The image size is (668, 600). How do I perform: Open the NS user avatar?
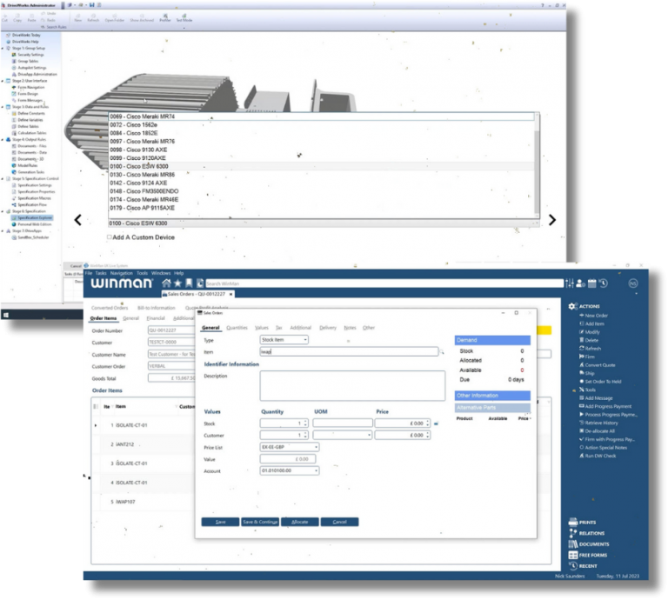(633, 283)
